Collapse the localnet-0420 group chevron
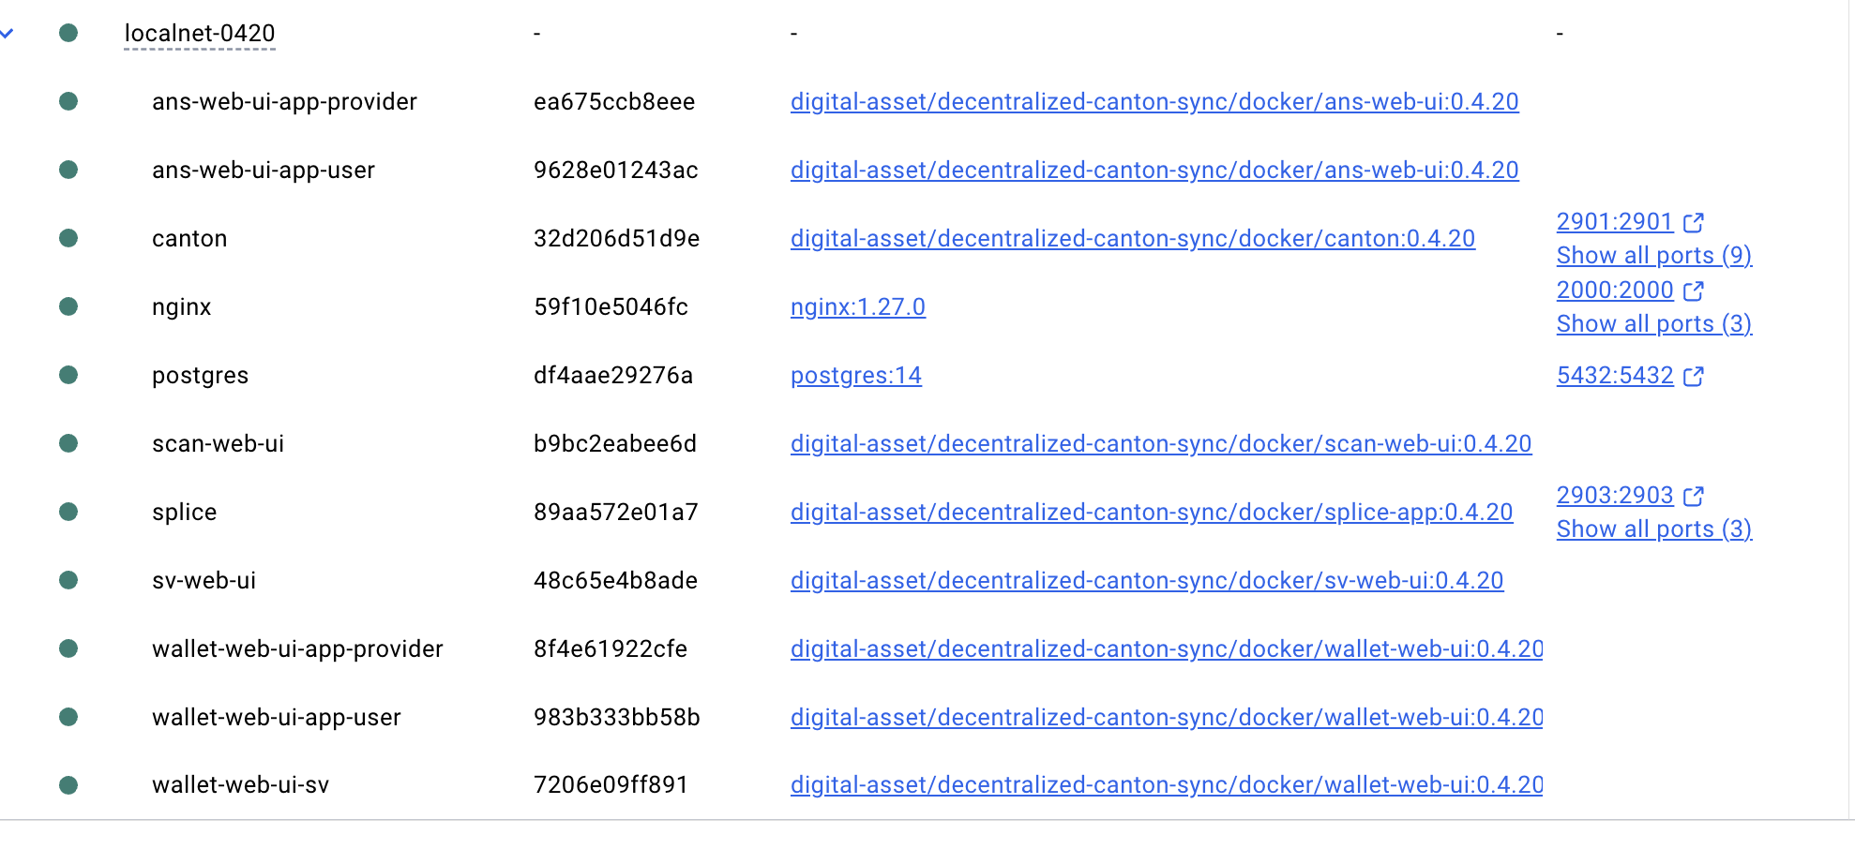The height and width of the screenshot is (849, 1855). pos(7,34)
